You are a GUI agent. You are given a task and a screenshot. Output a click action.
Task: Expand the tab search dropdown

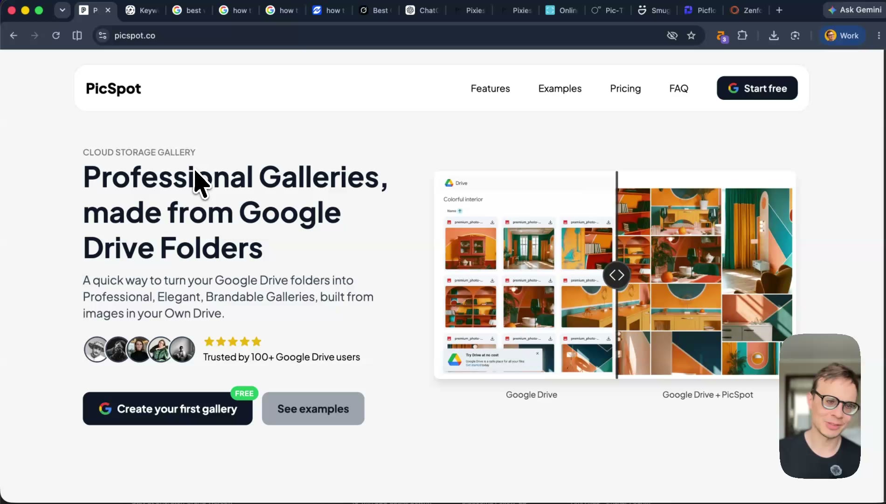click(x=62, y=10)
